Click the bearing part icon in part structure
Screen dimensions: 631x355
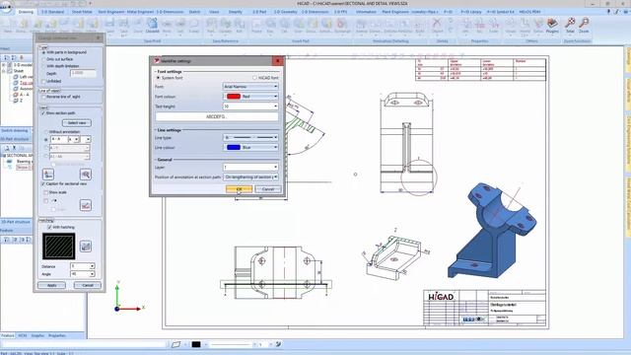point(10,161)
